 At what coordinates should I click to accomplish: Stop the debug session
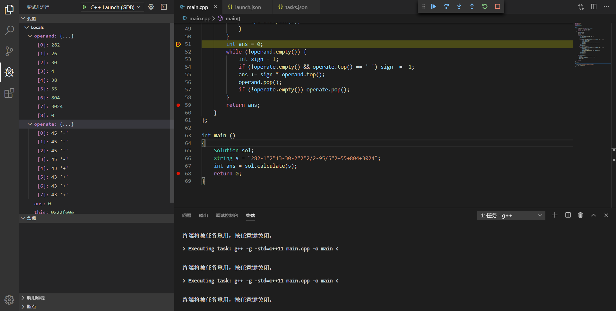(x=498, y=6)
